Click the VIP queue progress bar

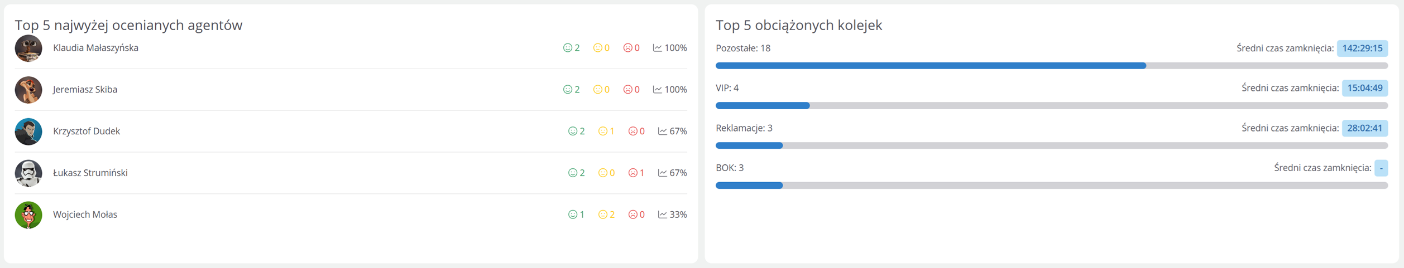pos(1051,106)
